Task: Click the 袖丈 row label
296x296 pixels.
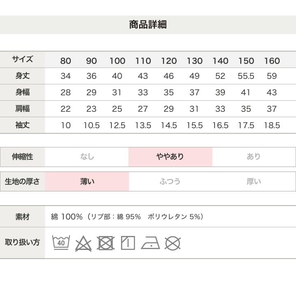Action: click(23, 125)
